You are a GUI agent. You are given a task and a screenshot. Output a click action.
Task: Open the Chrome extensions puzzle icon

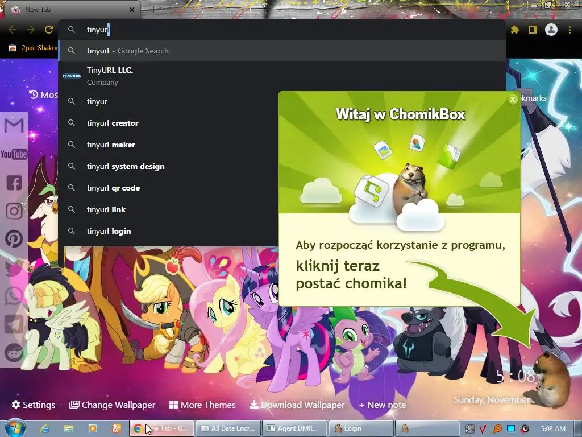pyautogui.click(x=515, y=30)
